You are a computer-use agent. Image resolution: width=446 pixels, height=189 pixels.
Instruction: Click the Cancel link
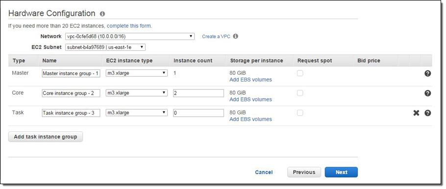[264, 172]
